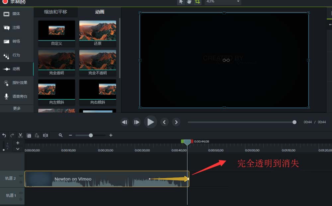Image resolution: width=332 pixels, height=206 pixels.
Task: Open the 43% canvas zoom dropdown
Action: coord(222,2)
